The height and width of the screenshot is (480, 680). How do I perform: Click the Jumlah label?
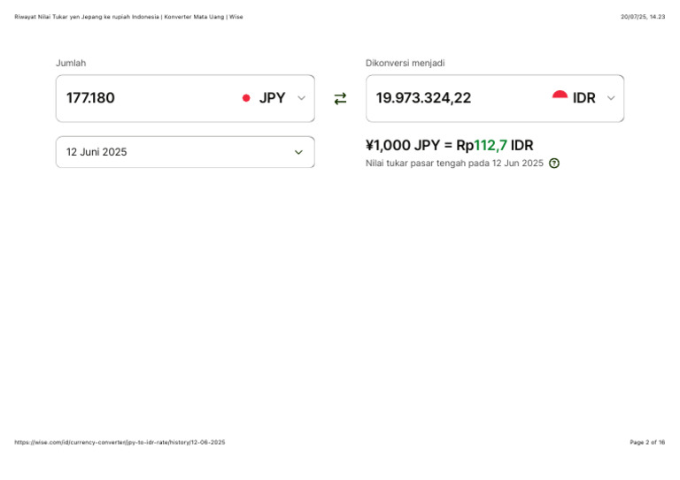coord(71,63)
